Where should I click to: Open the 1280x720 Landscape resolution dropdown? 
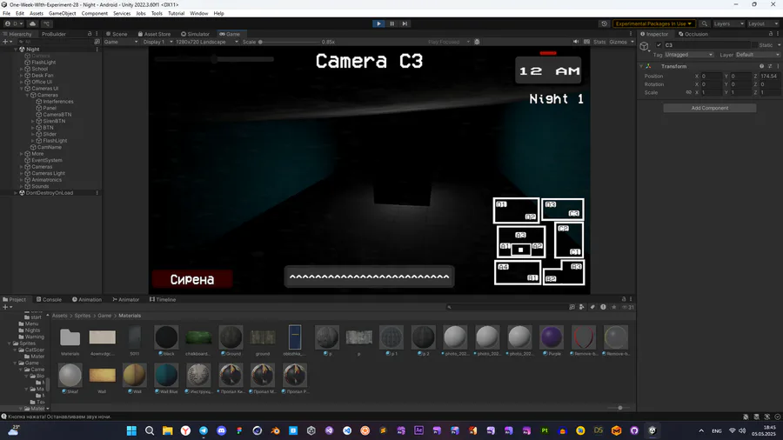[207, 42]
